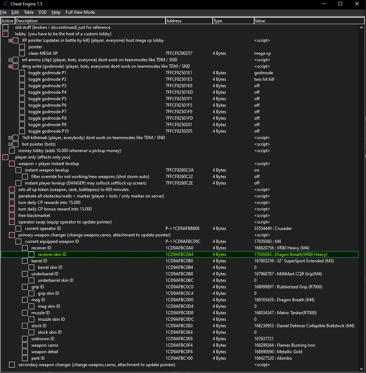Enable the secondary weapon changer
Image resolution: width=366 pixels, height=373 pixels.
(x=12, y=364)
